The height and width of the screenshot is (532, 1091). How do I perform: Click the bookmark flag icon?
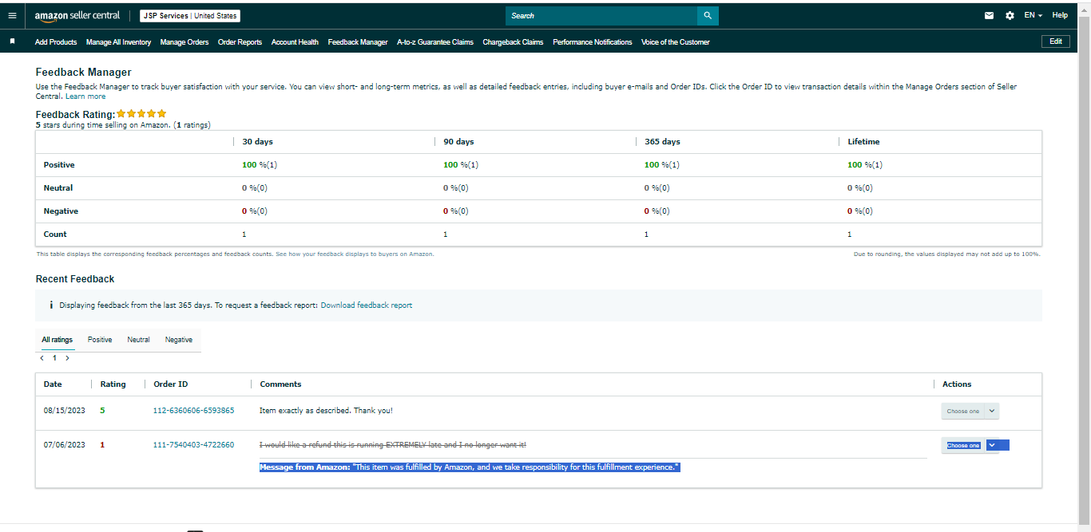(x=12, y=41)
